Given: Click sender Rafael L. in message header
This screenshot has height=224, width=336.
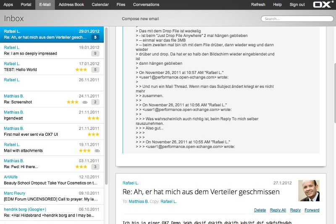Looking at the screenshot, I should (131, 183).
